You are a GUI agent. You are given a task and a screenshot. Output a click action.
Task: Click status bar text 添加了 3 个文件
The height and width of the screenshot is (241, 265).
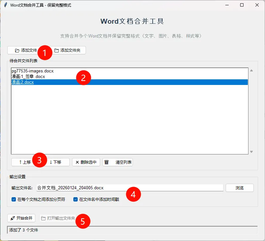coord(24,230)
